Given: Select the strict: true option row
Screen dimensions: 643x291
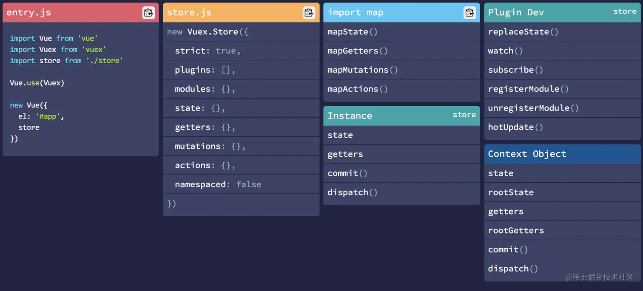Looking at the screenshot, I should [241, 51].
